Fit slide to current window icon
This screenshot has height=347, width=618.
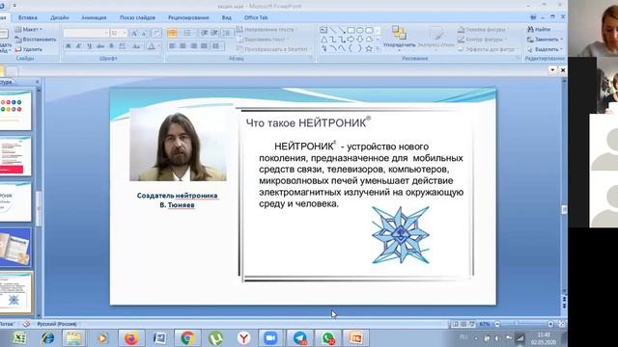[562, 324]
